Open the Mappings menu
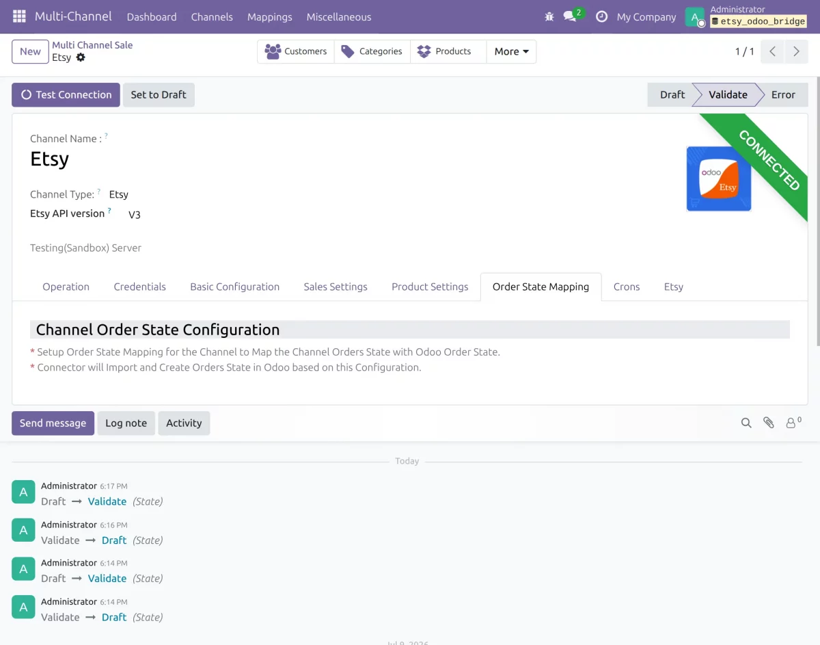 [270, 16]
